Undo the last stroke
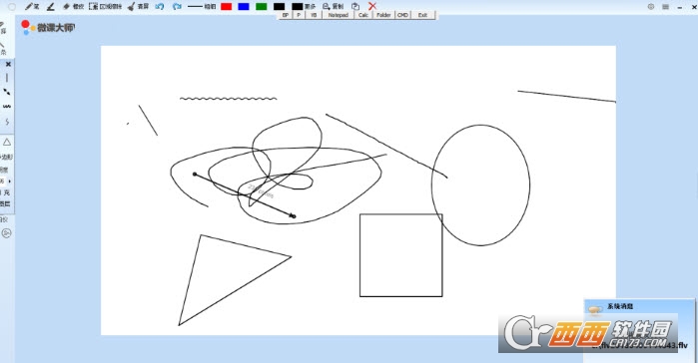Viewport: 698px width, 363px height. tap(160, 6)
